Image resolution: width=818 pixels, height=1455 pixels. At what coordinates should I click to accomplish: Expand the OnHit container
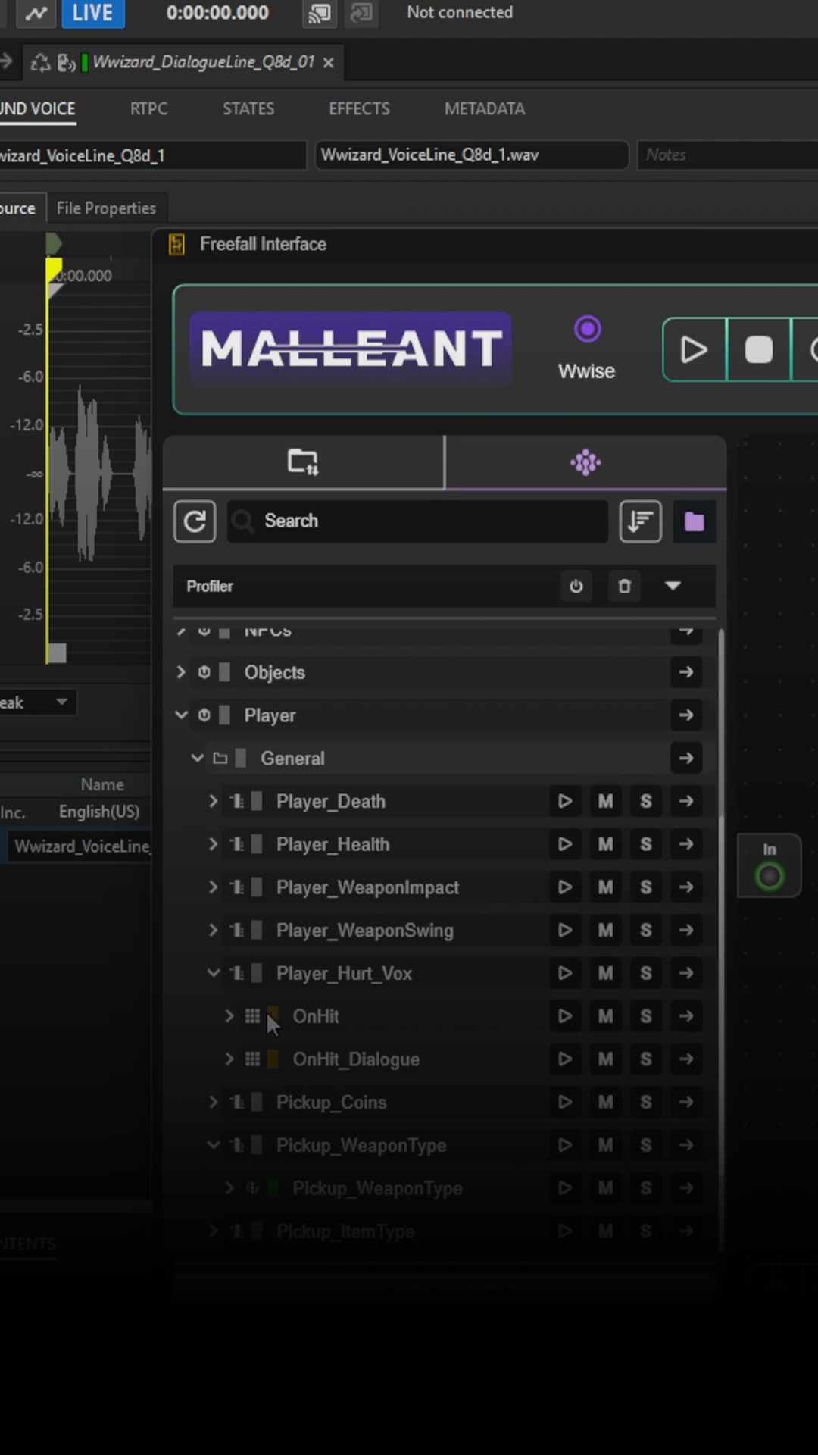229,1016
